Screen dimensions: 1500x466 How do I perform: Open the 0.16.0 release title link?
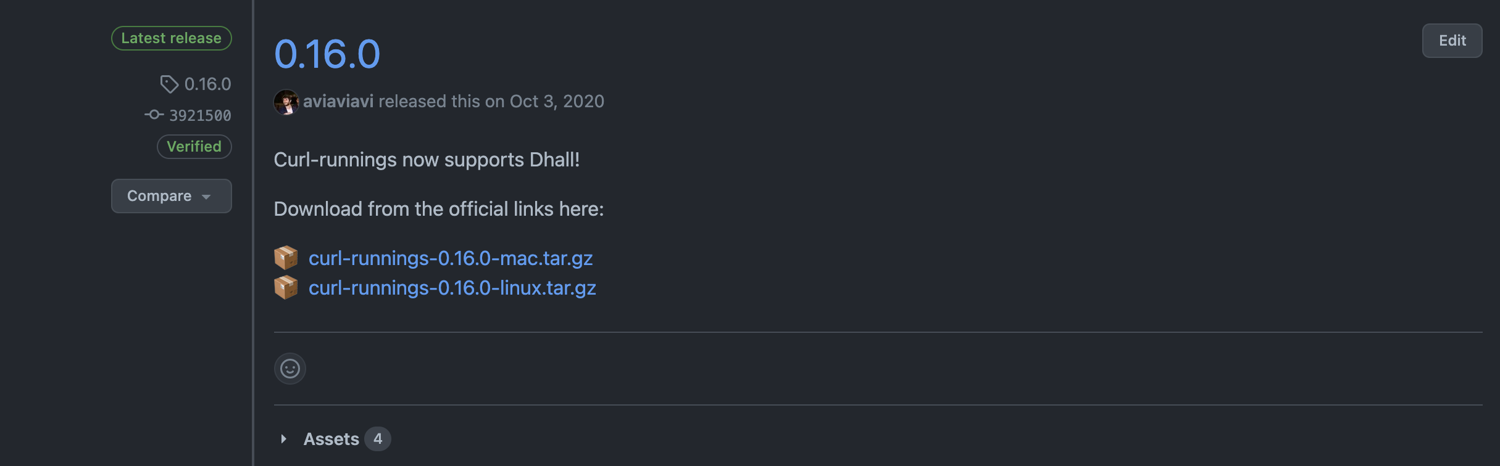(x=327, y=54)
